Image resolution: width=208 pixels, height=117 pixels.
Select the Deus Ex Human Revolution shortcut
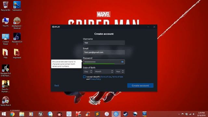pyautogui.click(x=6, y=86)
